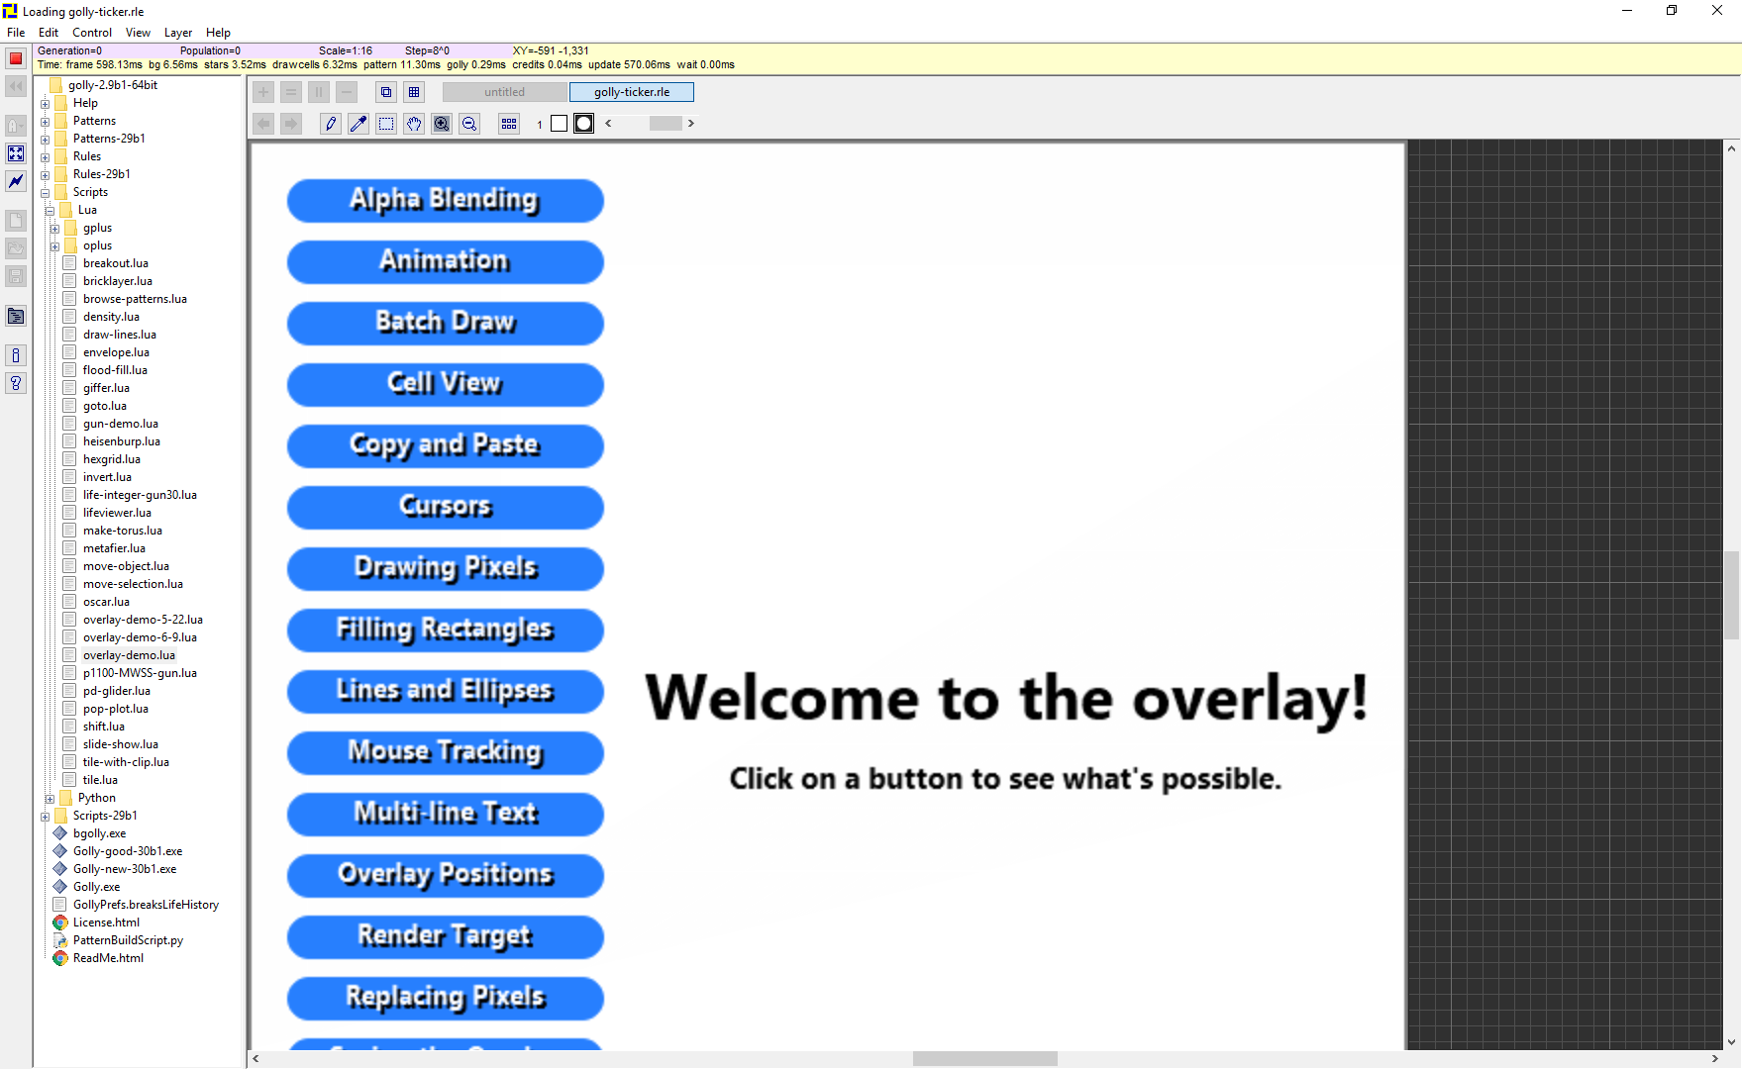Screen dimensions: 1742x1069
Task: Open the Help menu
Action: pos(218,33)
